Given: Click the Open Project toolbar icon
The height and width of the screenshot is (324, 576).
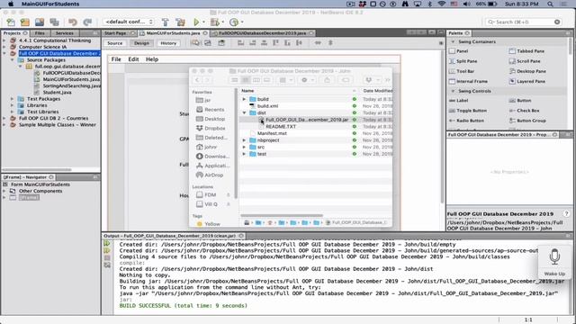Looking at the screenshot, I should coord(40,22).
